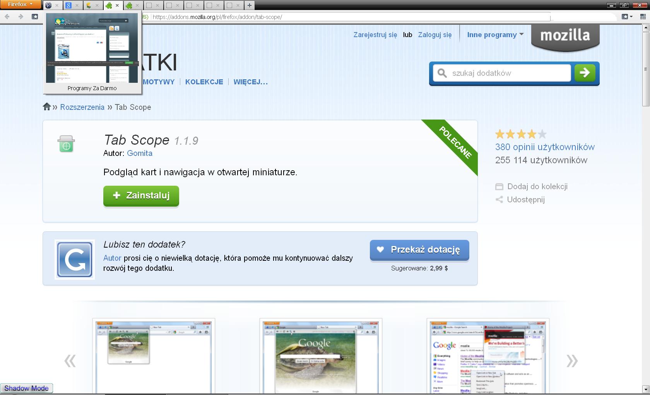Switch to the second green puzzle tab
The width and height of the screenshot is (650, 395).
(x=129, y=5)
